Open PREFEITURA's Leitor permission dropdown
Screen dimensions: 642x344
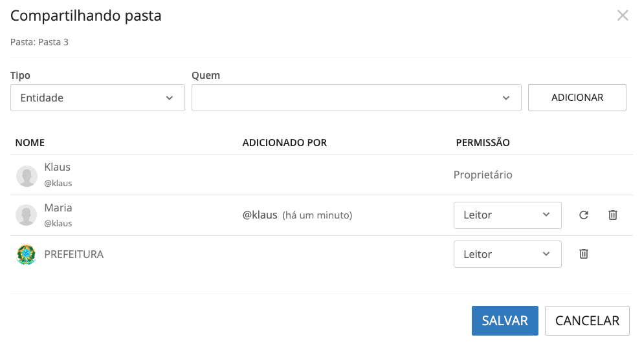[x=507, y=254]
